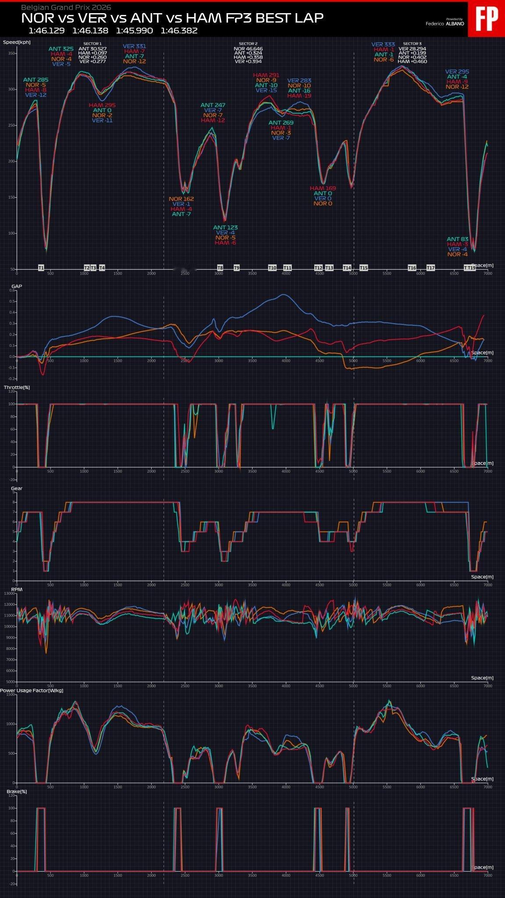
Task: Click the 'HAM -19' speed delta
Action: pos(299,96)
